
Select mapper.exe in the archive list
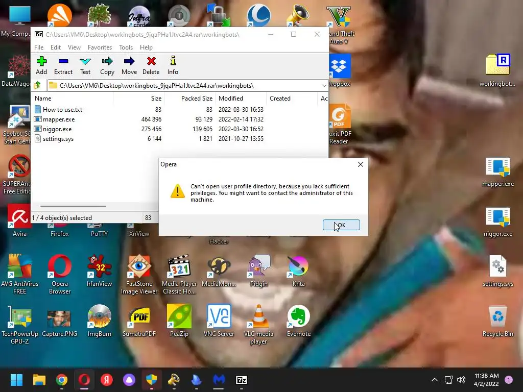coord(180,119)
